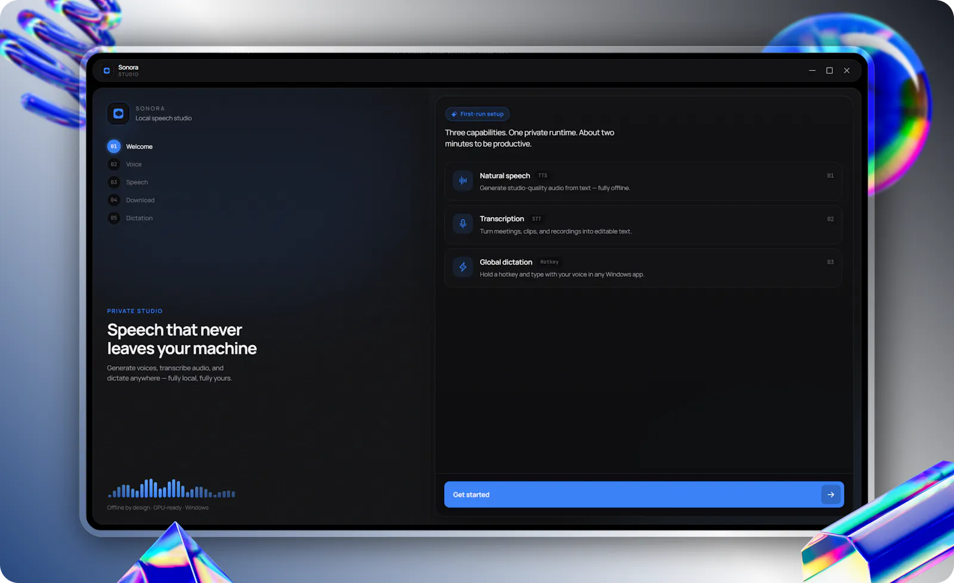The height and width of the screenshot is (583, 954).
Task: Click 'Hold a hotkey and type' description
Action: 562,274
